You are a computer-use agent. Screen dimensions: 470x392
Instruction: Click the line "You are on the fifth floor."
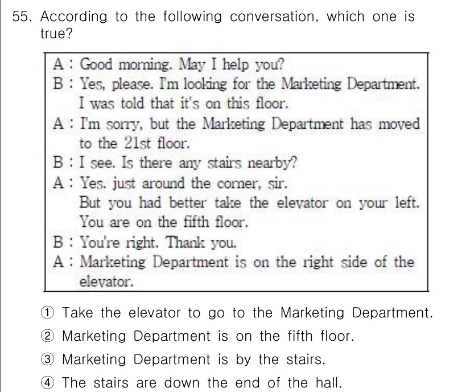coord(164,222)
